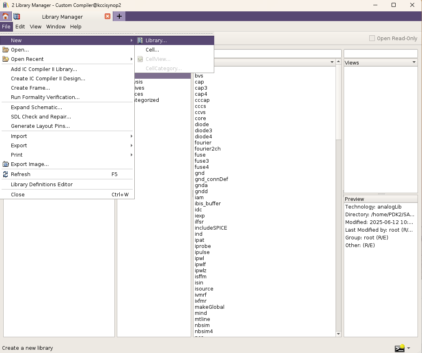422x353 pixels.
Task: Open the Views panel dropdown arrow
Action: click(x=414, y=62)
